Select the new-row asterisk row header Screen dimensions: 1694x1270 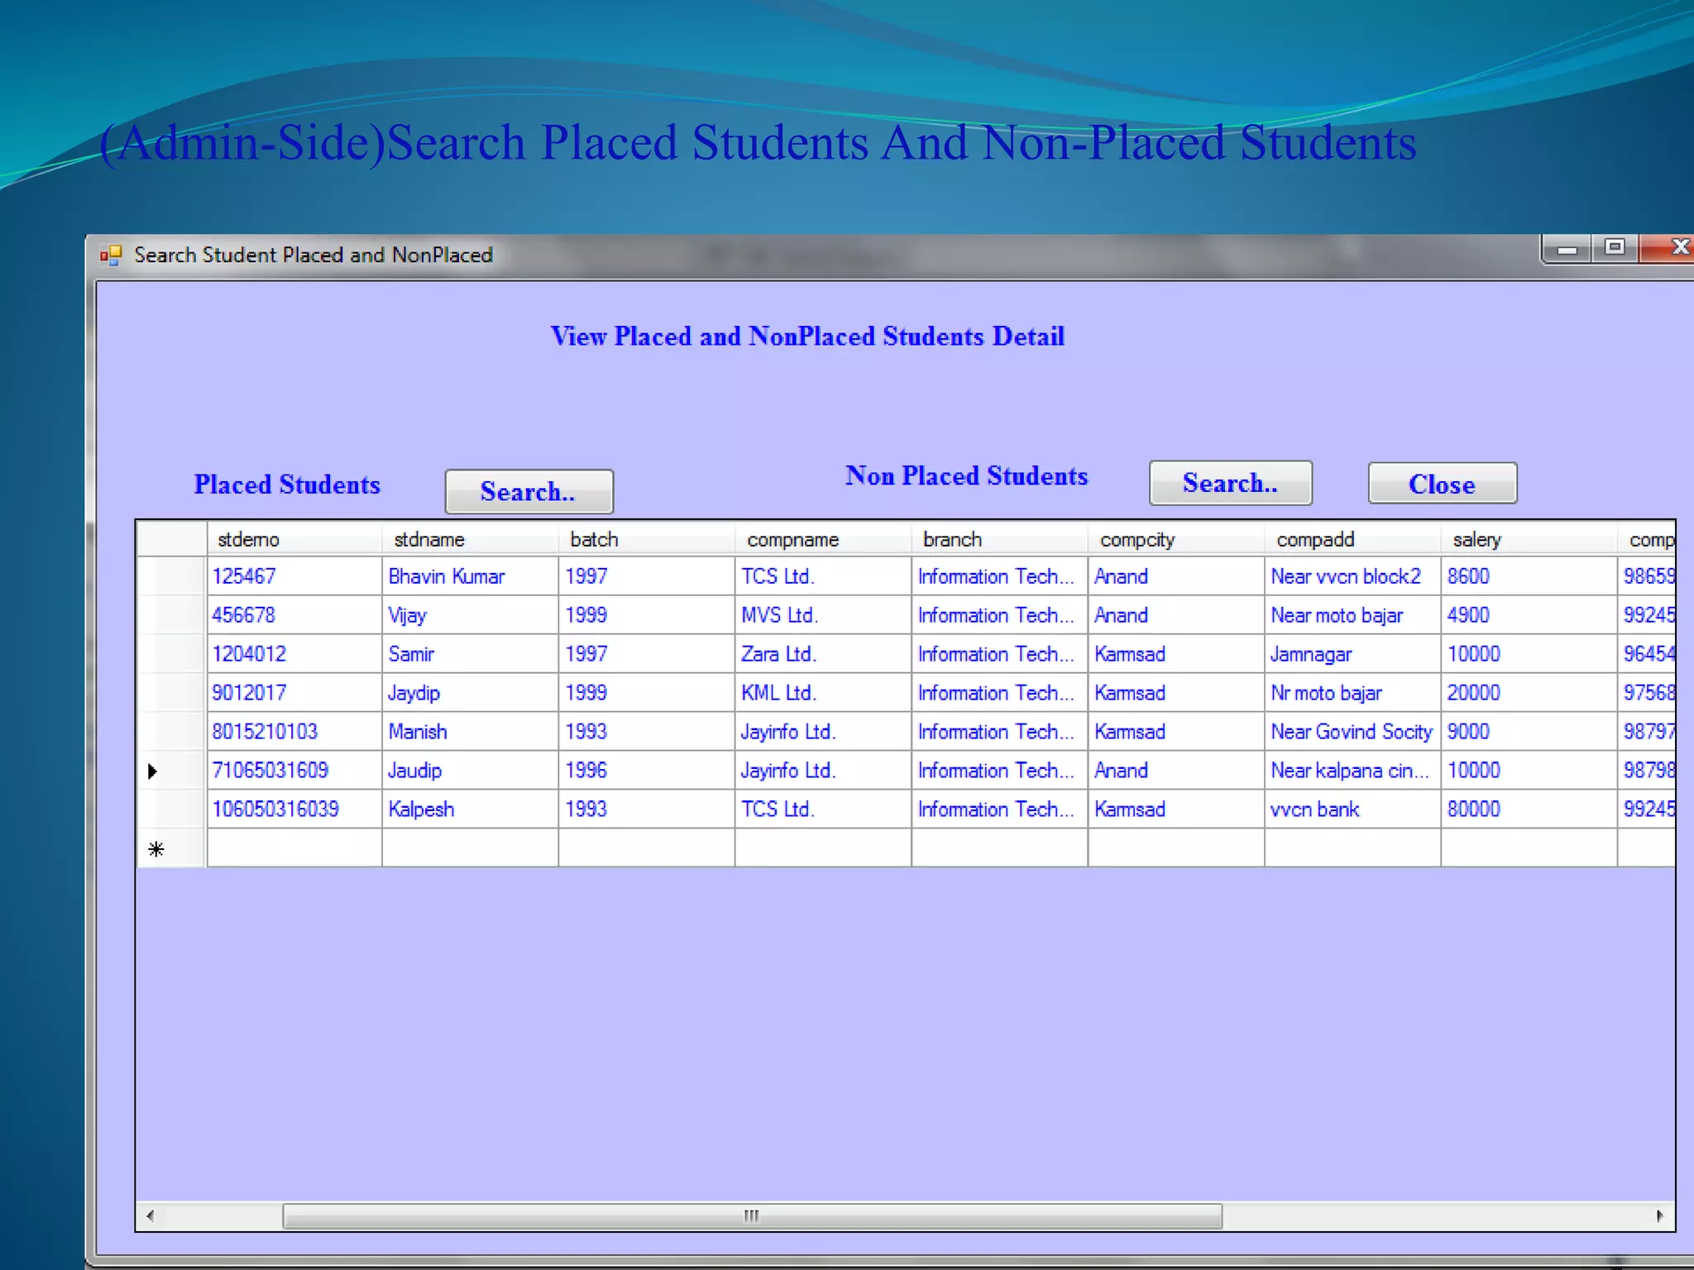171,848
